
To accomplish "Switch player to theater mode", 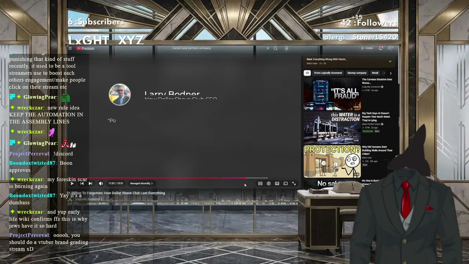I will (277, 183).
